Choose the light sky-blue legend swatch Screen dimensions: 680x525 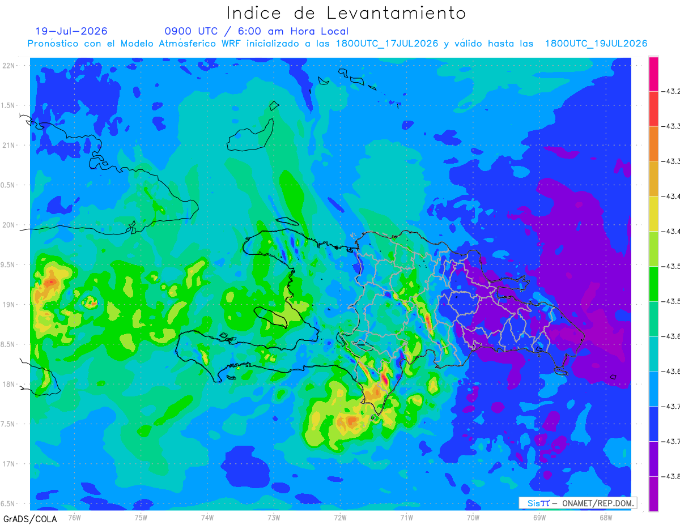pos(653,389)
